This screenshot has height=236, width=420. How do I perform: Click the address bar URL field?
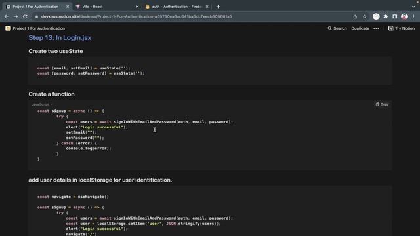(136, 16)
